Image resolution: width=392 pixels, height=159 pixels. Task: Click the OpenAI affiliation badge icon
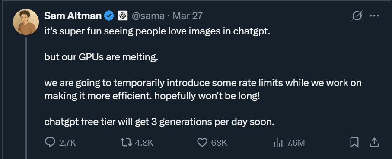click(x=123, y=16)
